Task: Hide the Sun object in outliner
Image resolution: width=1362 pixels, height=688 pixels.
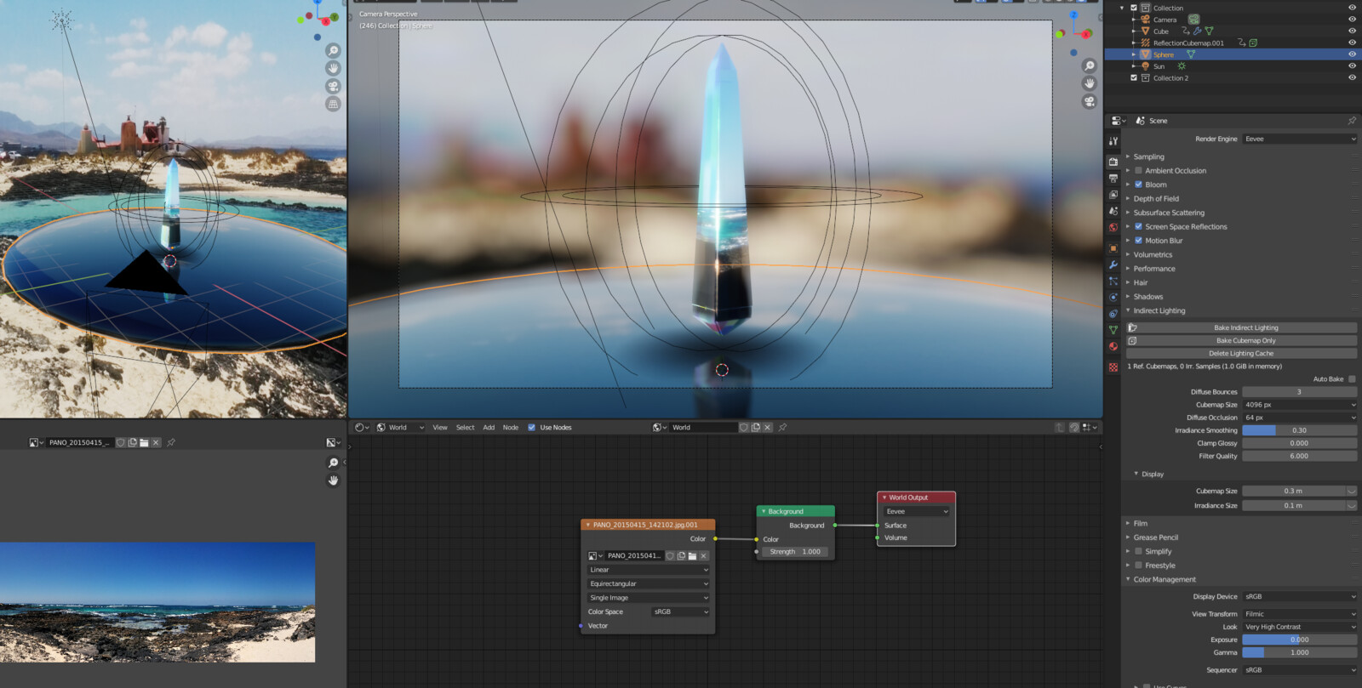Action: 1352,66
